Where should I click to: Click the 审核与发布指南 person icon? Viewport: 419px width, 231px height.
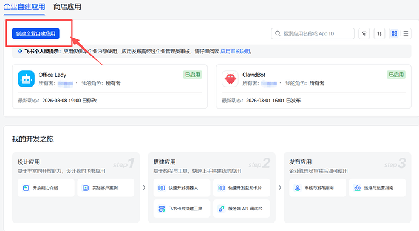pyautogui.click(x=298, y=188)
